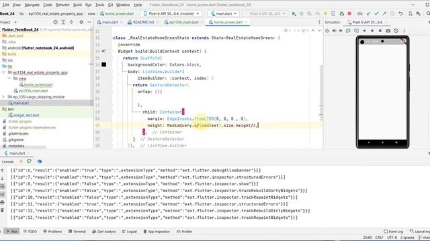
Task: Open the emulator extended controls three-dot menu
Action: point(404,31)
